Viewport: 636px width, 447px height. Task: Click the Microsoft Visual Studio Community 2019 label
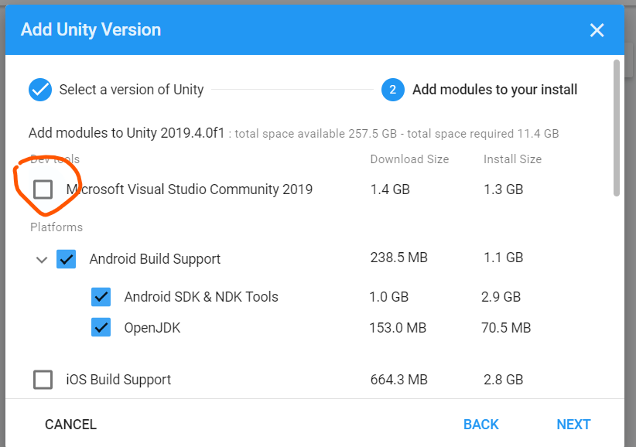click(x=189, y=189)
